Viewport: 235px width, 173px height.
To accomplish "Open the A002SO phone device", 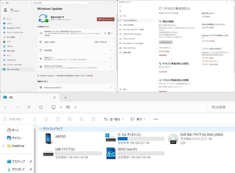I will tap(56, 139).
